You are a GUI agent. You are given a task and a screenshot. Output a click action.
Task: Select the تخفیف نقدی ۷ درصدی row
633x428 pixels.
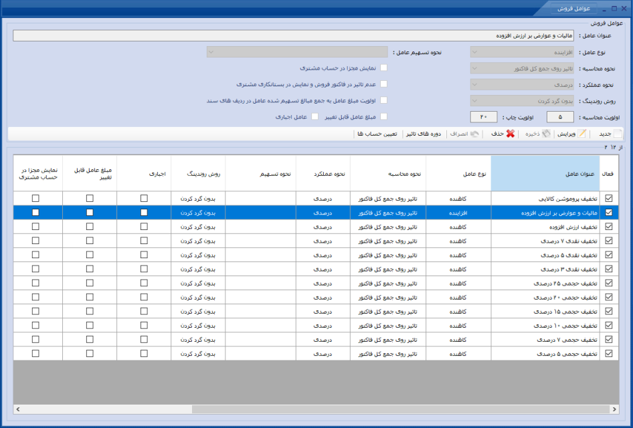(316, 241)
